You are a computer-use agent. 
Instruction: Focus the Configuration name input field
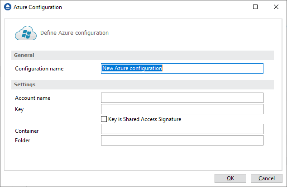coord(182,69)
